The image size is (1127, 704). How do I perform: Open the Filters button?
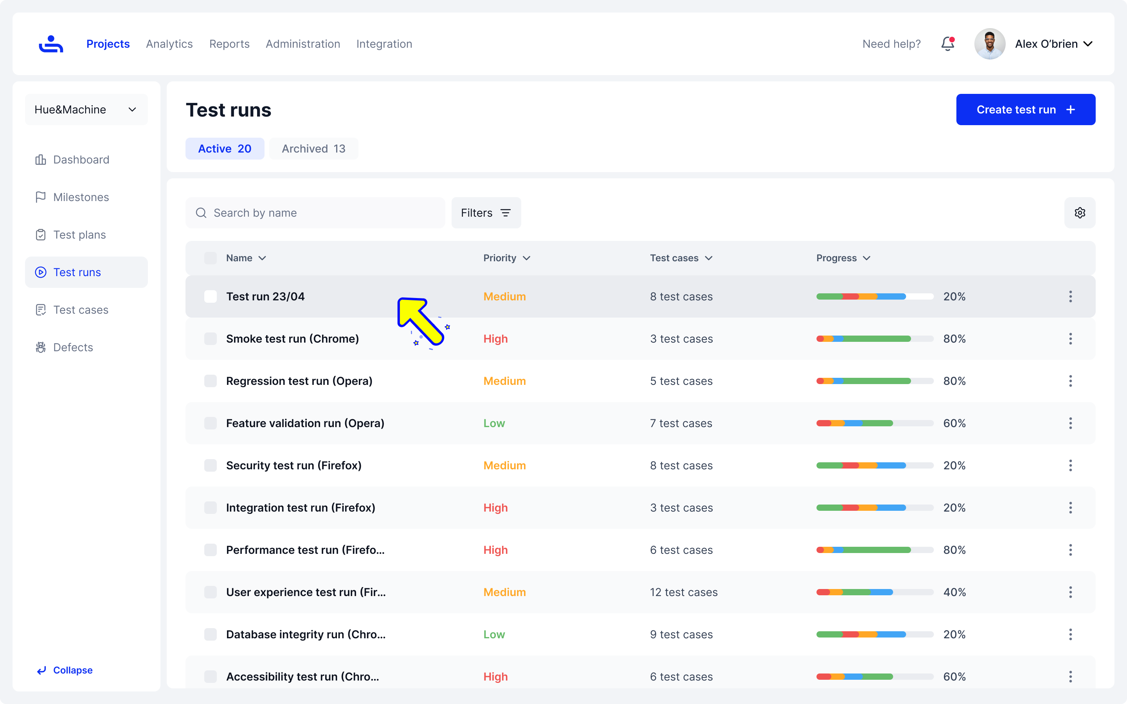486,213
